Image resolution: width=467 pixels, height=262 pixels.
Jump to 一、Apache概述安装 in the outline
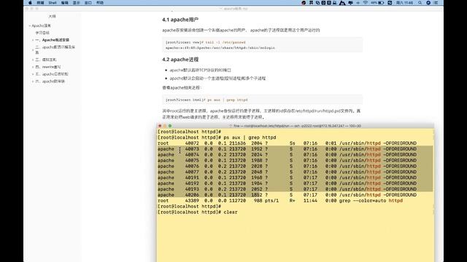point(52,40)
